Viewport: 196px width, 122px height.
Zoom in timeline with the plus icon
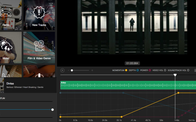click(x=92, y=71)
